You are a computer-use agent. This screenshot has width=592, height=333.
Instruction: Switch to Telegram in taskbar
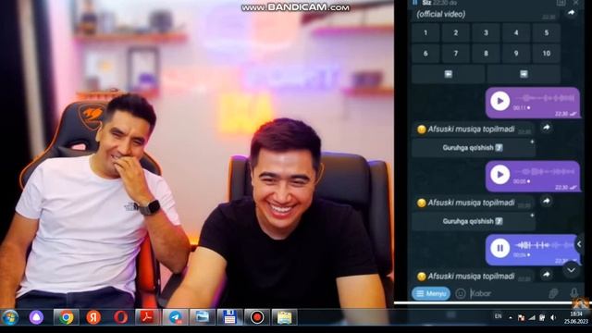tap(176, 317)
